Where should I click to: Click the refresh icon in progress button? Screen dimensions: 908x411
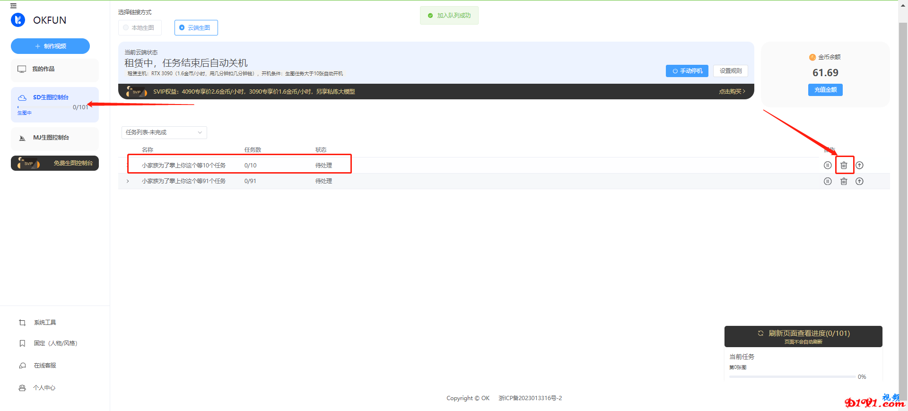pos(760,333)
